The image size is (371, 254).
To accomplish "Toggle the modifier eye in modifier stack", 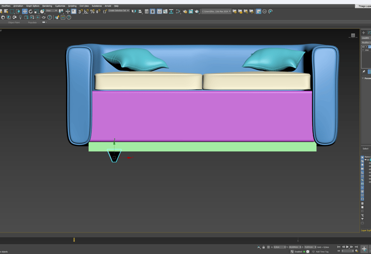I will click(x=363, y=47).
